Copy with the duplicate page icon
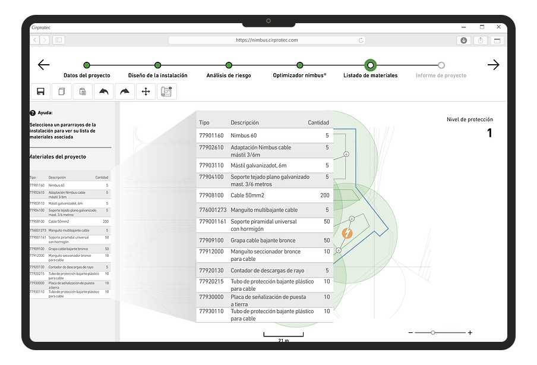 [x=61, y=91]
